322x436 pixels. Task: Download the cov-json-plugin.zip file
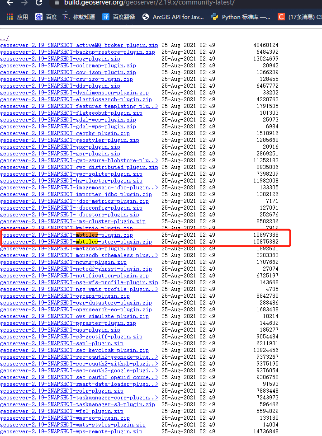point(68,72)
